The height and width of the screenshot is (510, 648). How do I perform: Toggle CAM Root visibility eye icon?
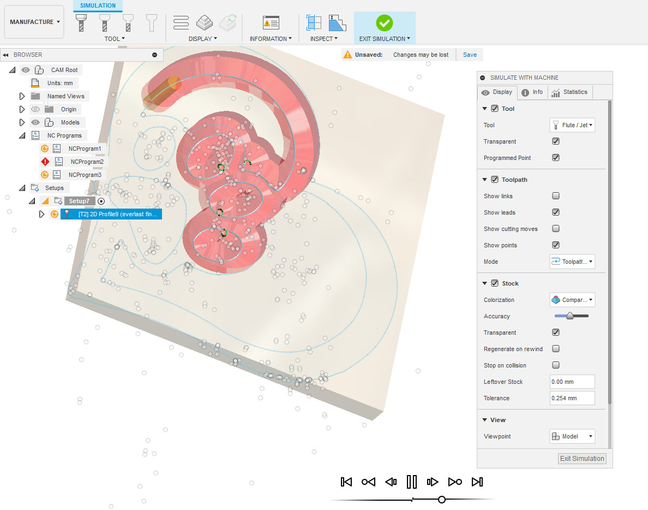(26, 70)
